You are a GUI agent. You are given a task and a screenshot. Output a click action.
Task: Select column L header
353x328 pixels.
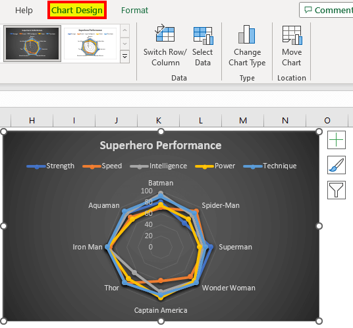(x=201, y=120)
